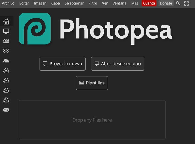Open the Archivo menu
195x144 pixels.
(8, 3)
